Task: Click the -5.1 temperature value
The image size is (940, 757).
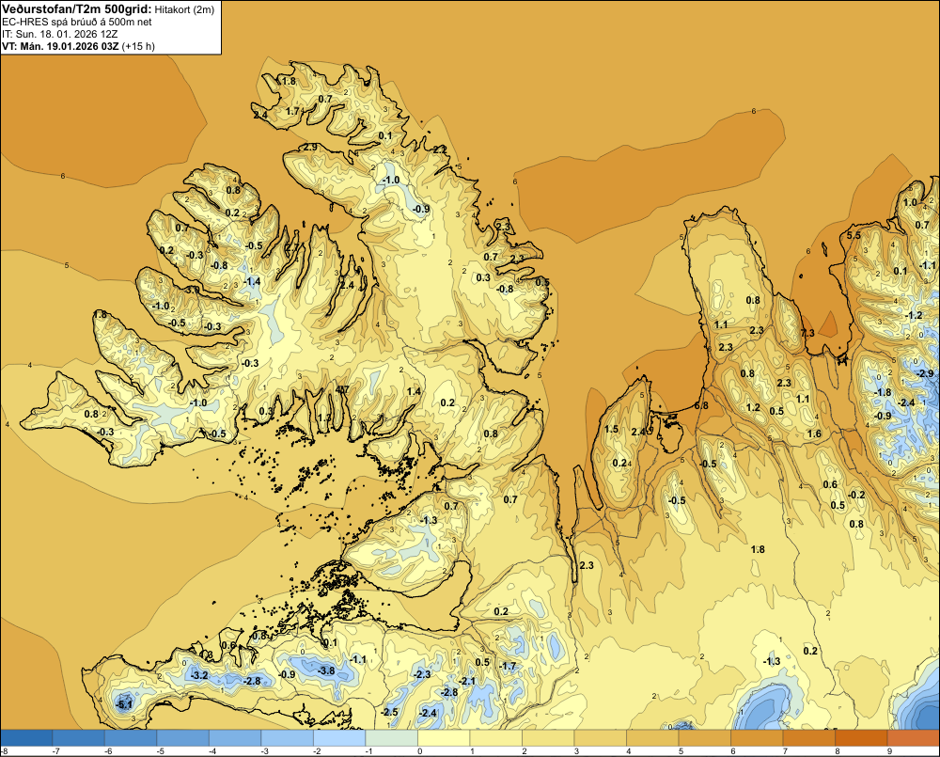Action: coord(123,705)
